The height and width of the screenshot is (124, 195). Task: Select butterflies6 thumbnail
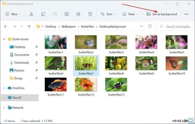click(x=56, y=63)
